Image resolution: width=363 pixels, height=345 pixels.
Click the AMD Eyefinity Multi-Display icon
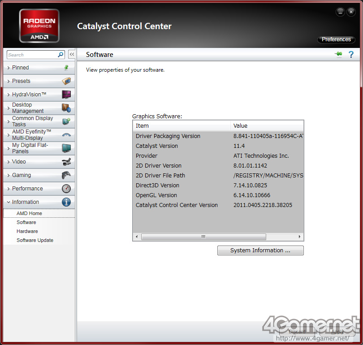pyautogui.click(x=66, y=135)
